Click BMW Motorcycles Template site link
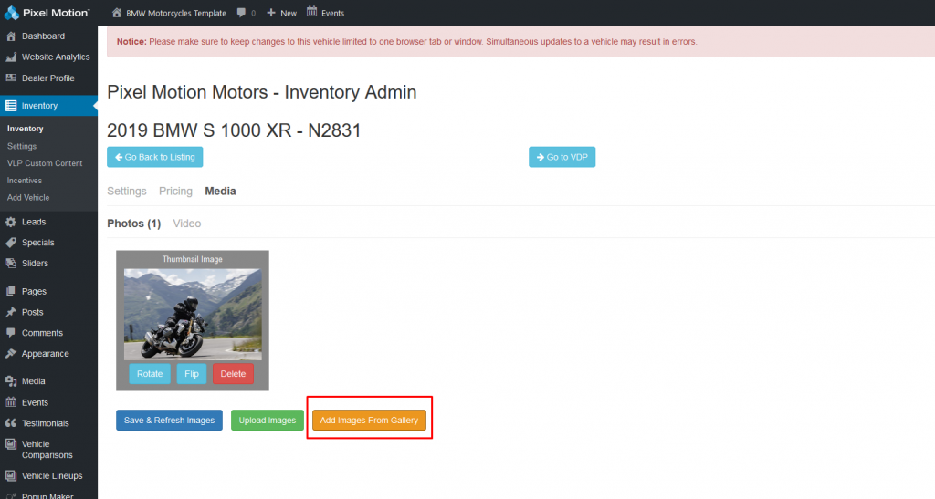This screenshot has width=935, height=499. click(x=176, y=13)
